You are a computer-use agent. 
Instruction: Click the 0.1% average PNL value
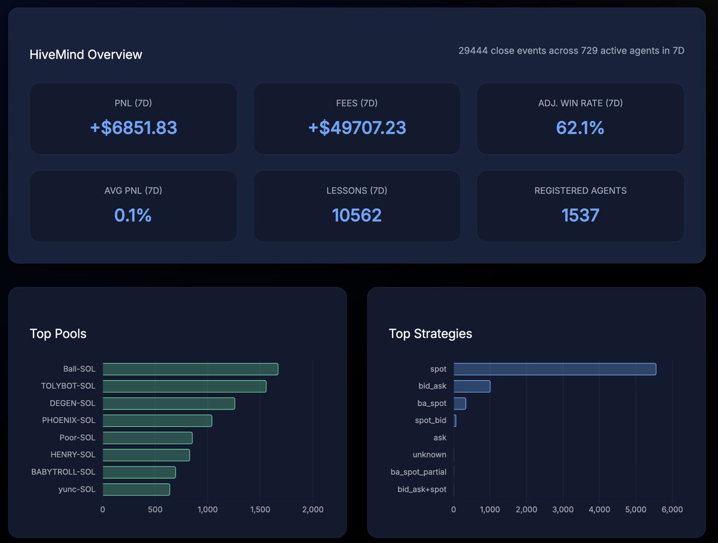click(x=133, y=215)
